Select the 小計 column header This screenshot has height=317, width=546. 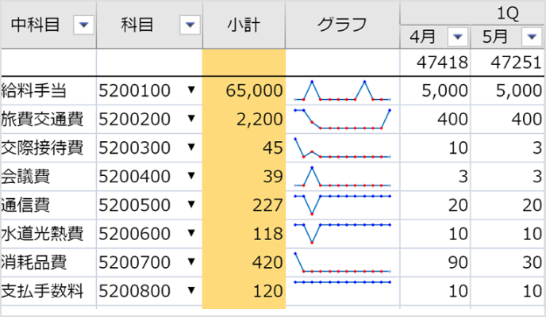[x=244, y=25]
